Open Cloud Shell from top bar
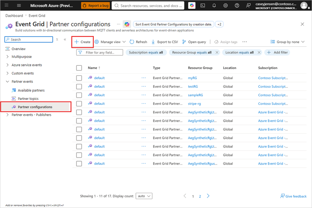Screen dimensions: 312x208 [203, 6]
